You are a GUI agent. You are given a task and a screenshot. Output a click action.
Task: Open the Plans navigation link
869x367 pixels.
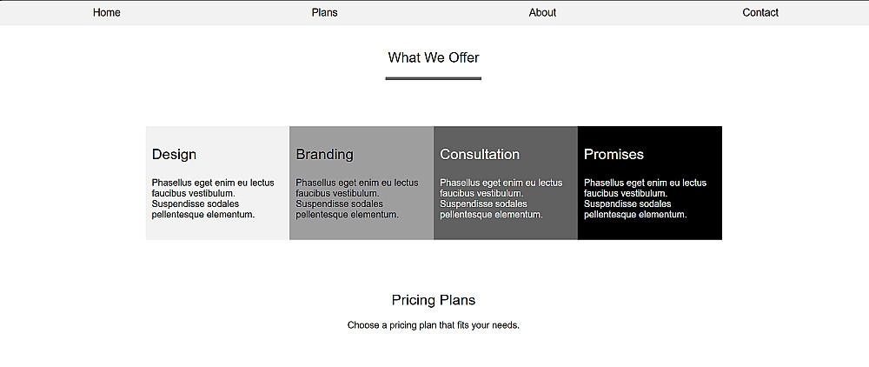point(324,12)
